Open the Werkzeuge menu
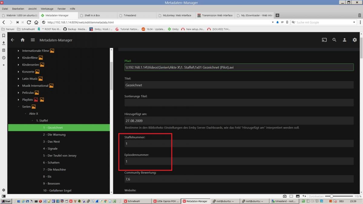 tap(47, 9)
